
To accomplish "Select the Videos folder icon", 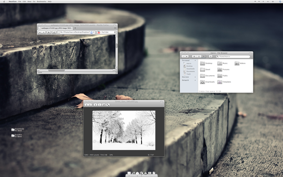I will click(237, 63).
